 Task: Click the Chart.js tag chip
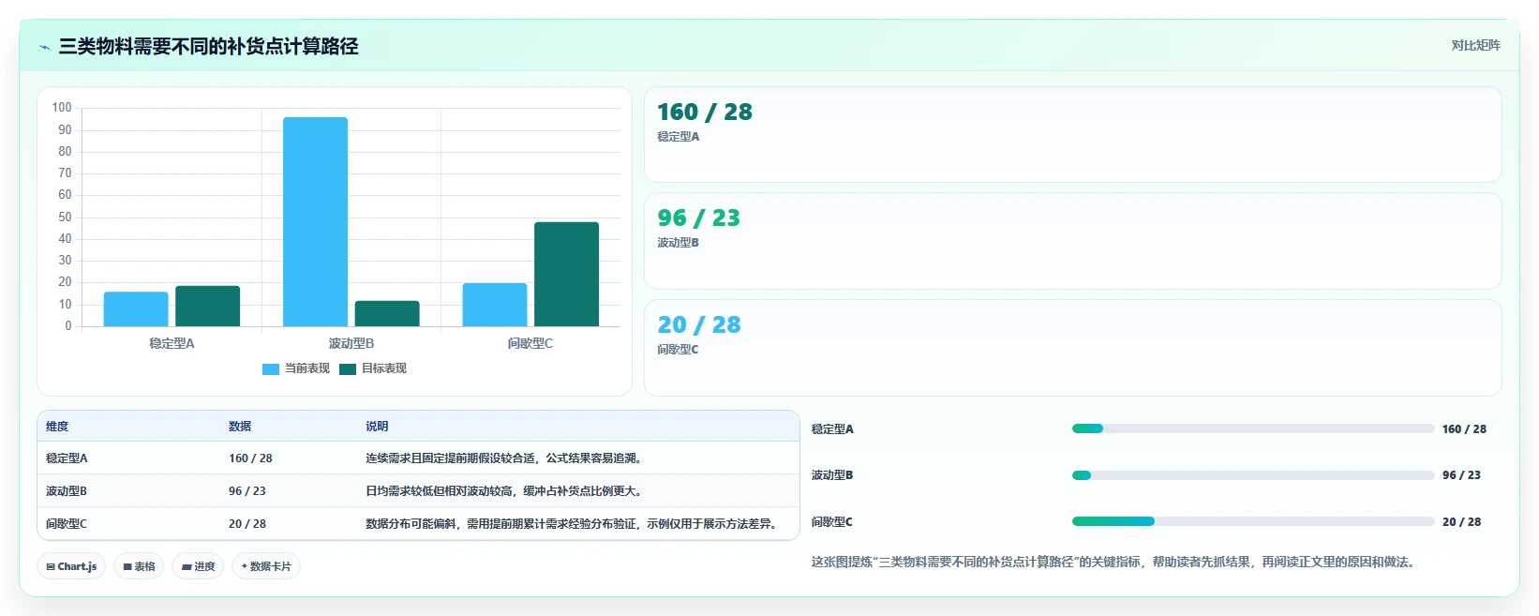(71, 566)
